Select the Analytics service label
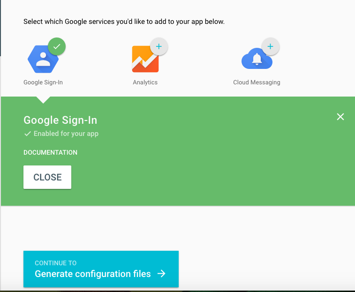The height and width of the screenshot is (292, 355). tap(145, 82)
